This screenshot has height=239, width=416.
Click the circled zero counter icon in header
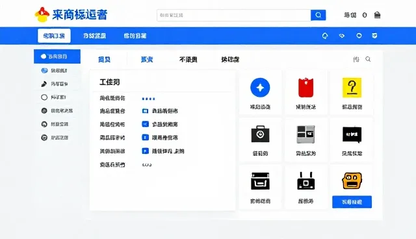pos(365,15)
